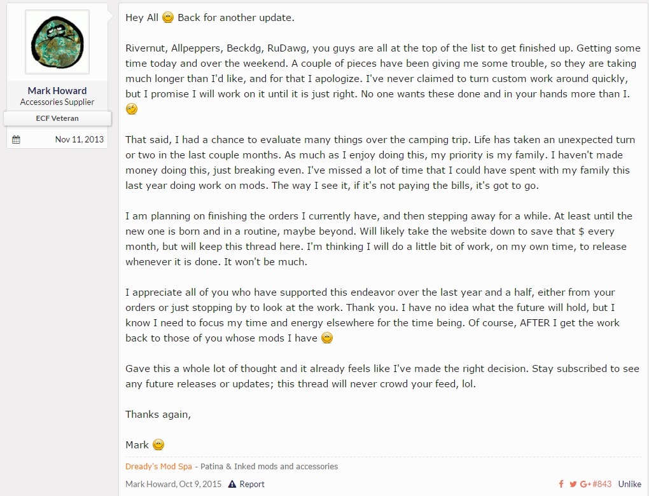Click the Report warning triangle icon
649x496 pixels.
pyautogui.click(x=232, y=484)
